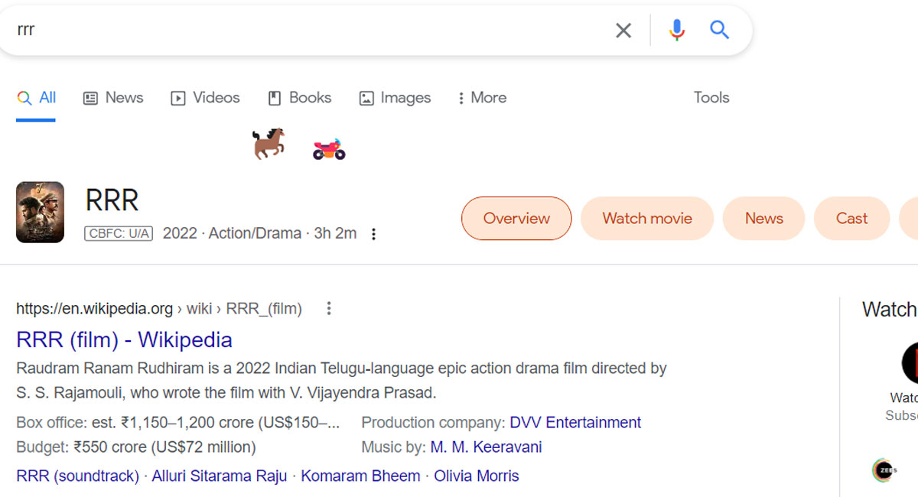Open the Alluri Sitarama Raju link
918x497 pixels.
220,476
